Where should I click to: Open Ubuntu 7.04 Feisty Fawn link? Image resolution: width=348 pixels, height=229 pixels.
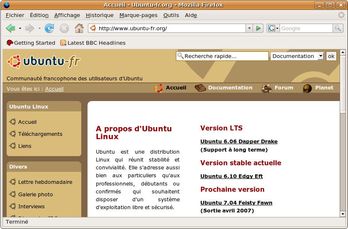236,202
